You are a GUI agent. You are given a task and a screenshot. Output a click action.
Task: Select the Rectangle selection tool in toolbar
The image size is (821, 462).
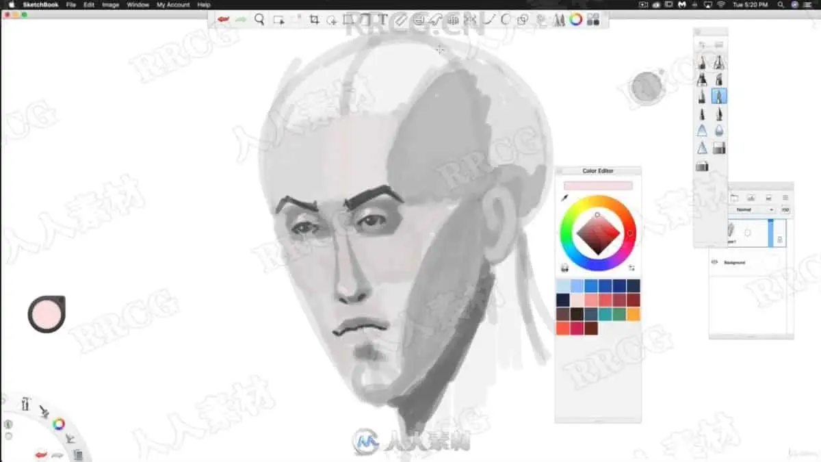click(x=278, y=20)
